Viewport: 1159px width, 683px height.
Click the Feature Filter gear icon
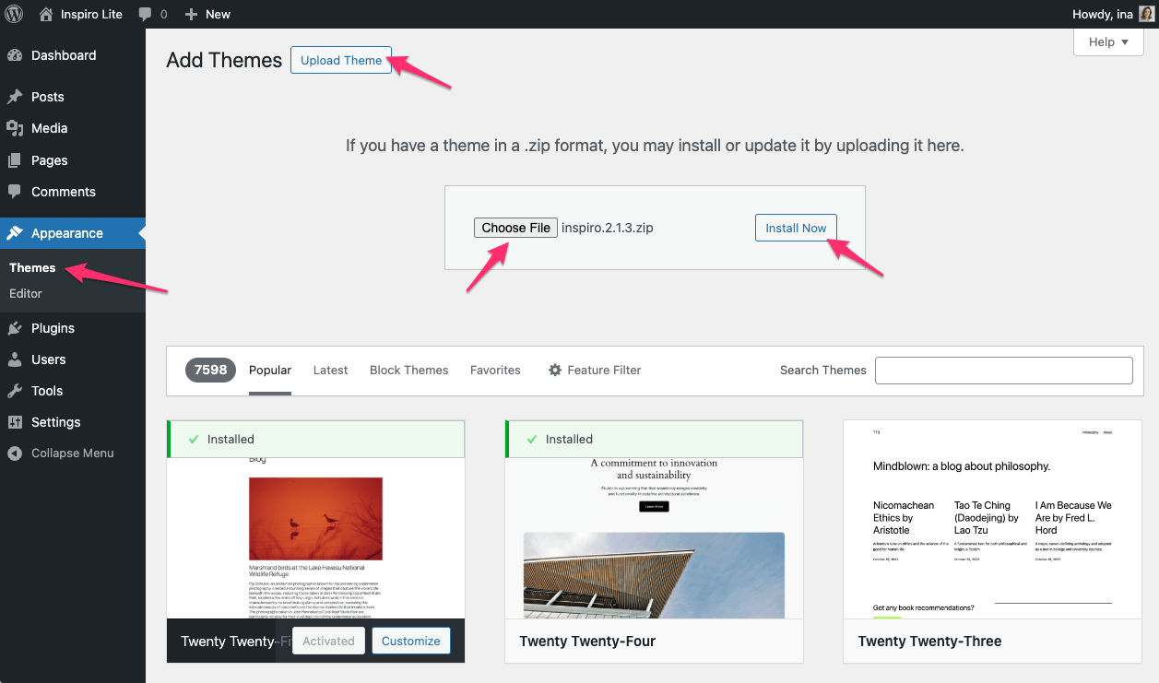click(x=555, y=370)
